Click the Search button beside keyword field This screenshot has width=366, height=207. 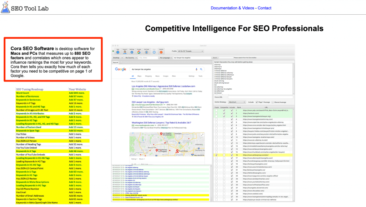215,58
